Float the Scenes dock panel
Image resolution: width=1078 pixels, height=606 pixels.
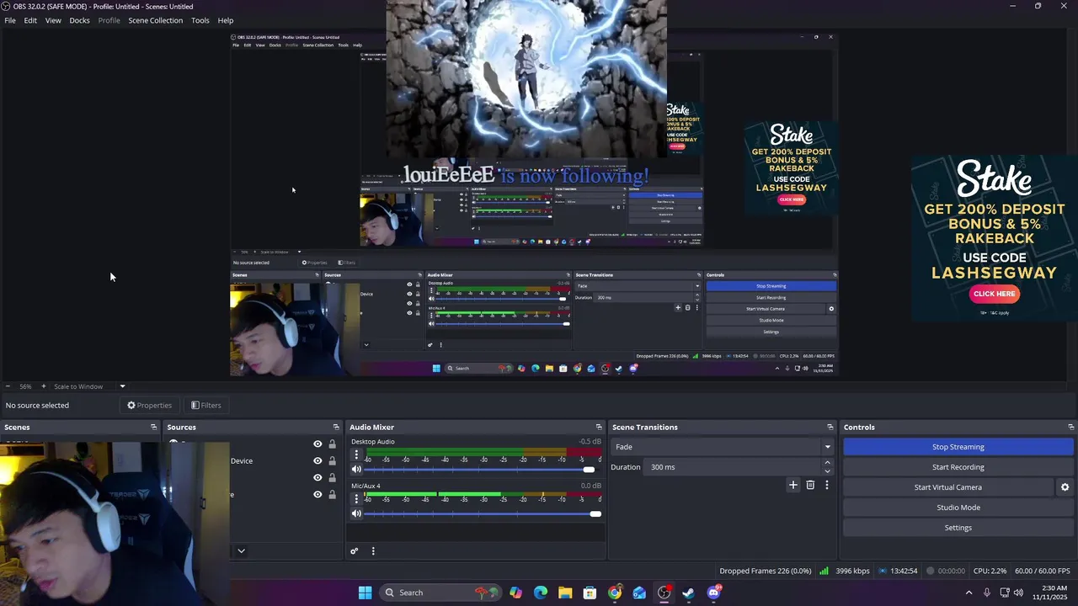click(153, 428)
